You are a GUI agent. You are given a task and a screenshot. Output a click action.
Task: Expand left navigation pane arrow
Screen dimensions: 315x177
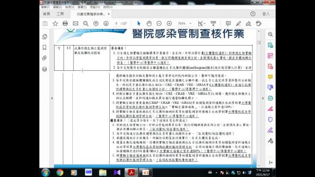click(x=52, y=98)
